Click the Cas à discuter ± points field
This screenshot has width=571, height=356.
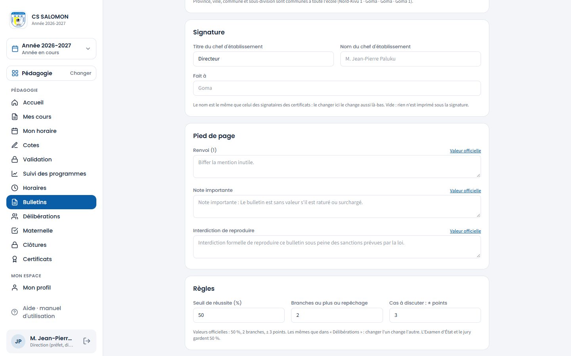point(435,315)
